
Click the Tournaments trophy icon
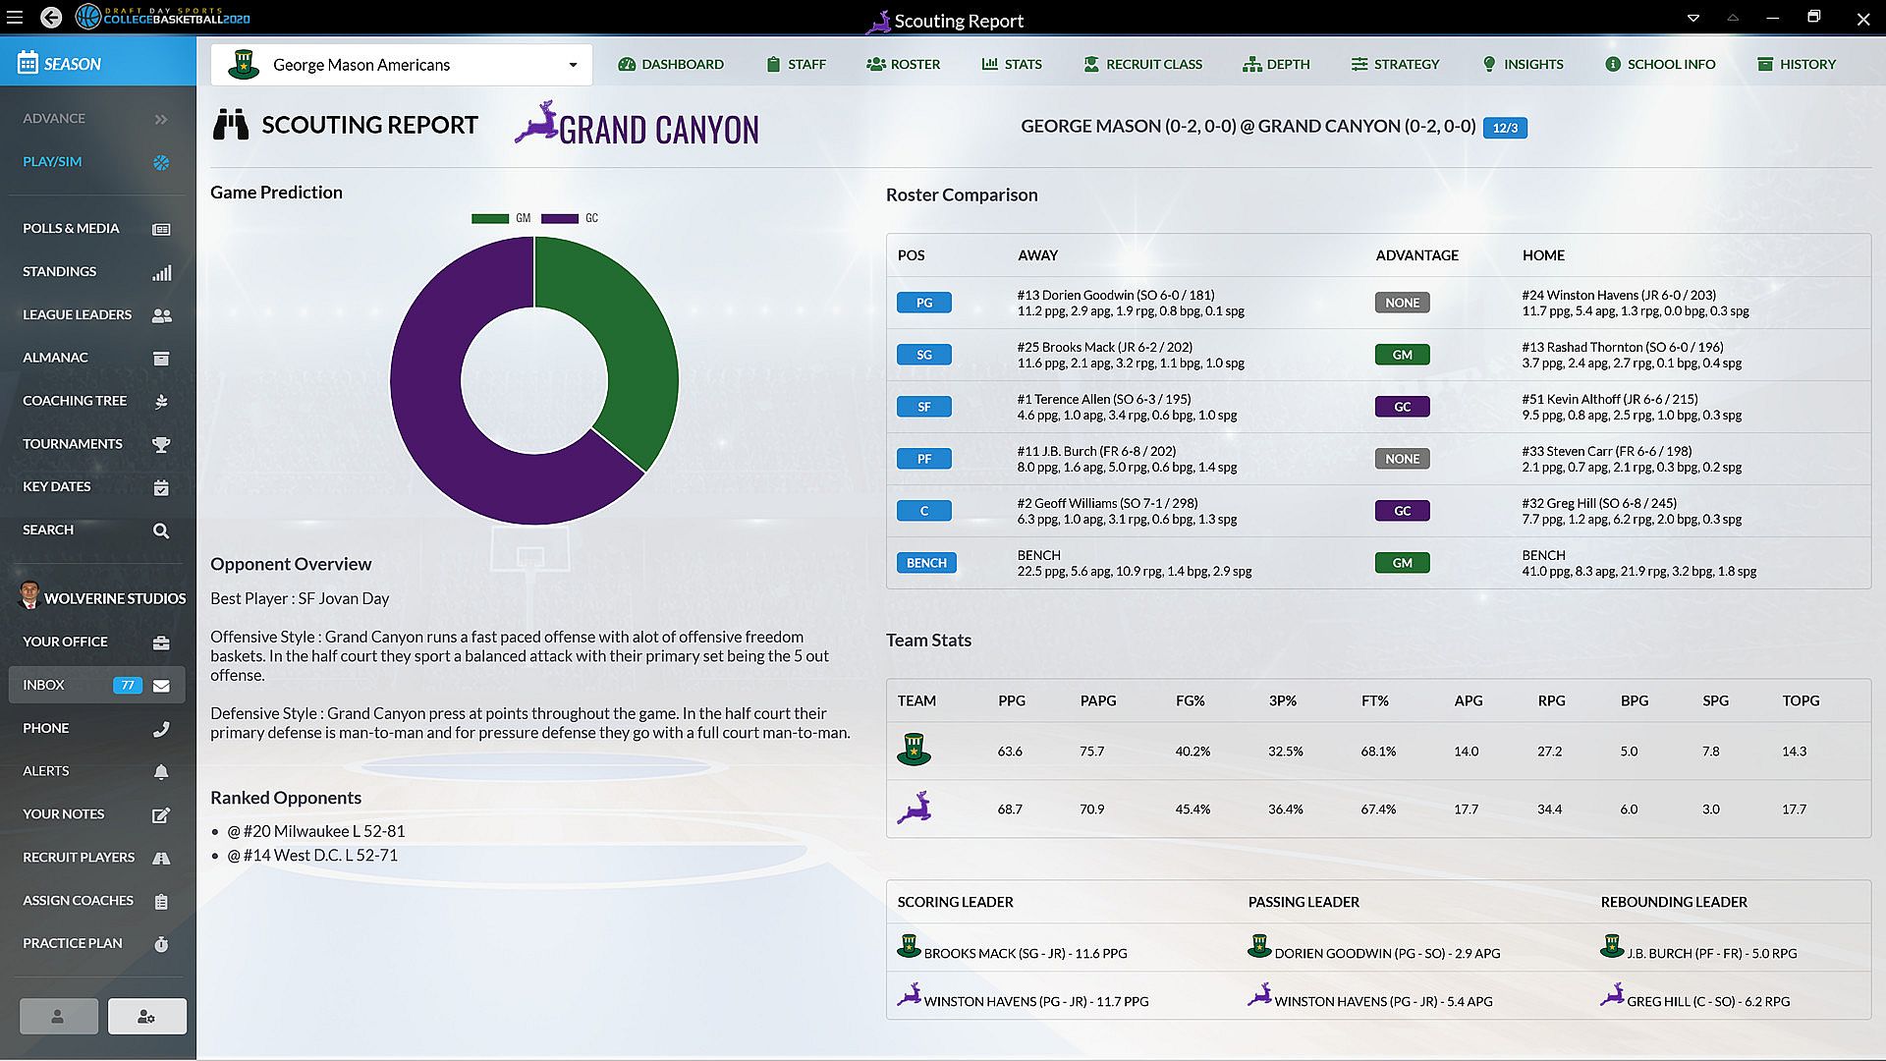161,444
